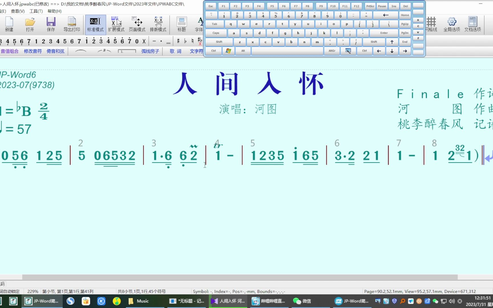Insert a slur arc from the toolbar
Image resolution: width=493 pixels, height=308 pixels.
(81, 51)
